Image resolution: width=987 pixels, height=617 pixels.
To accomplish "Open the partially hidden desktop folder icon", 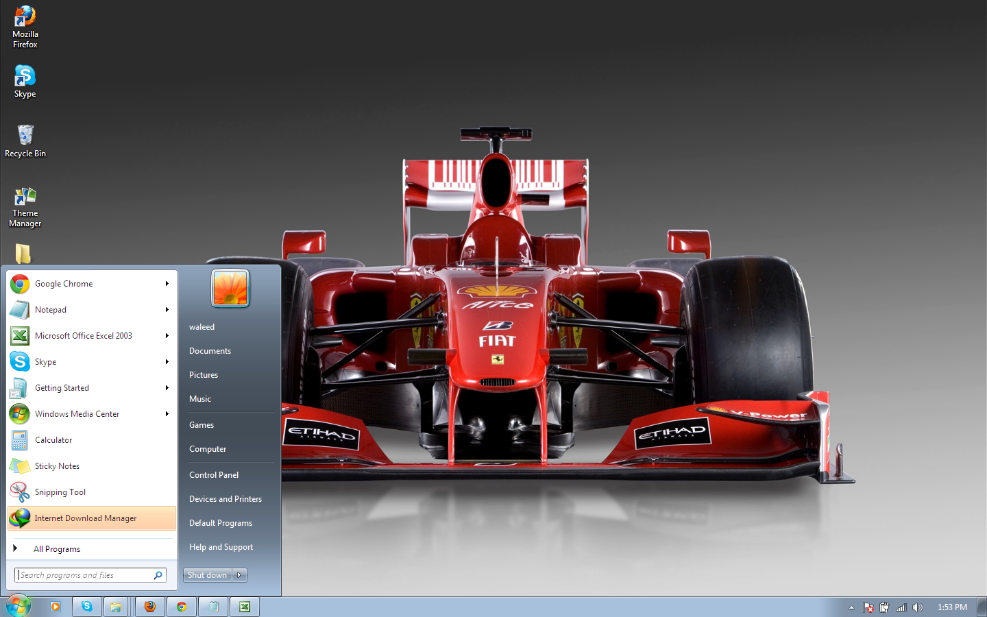I will (x=23, y=254).
